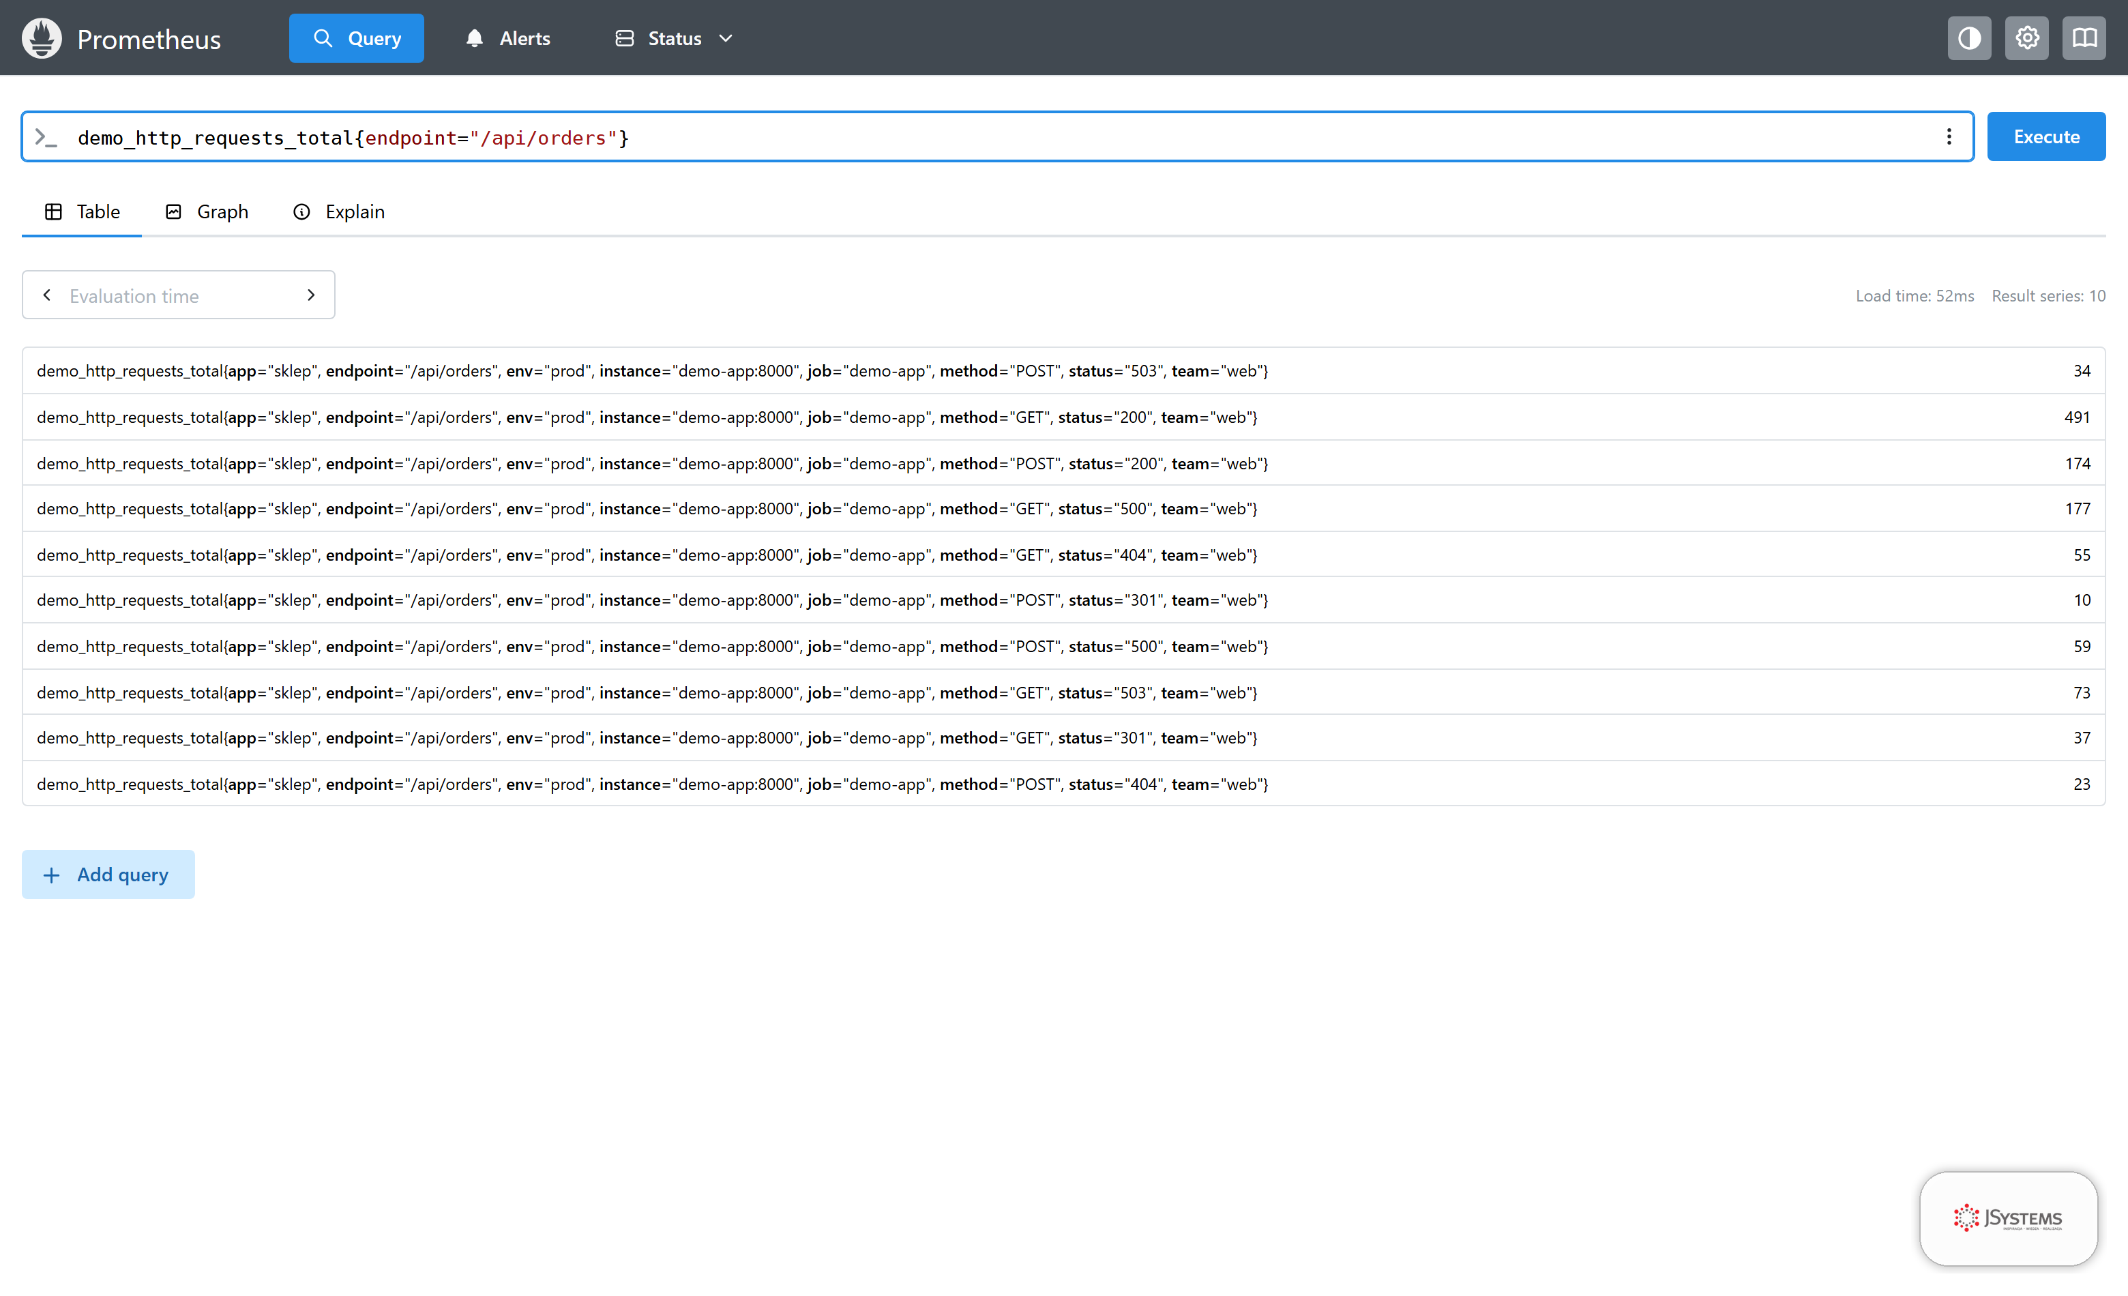This screenshot has width=2128, height=1296.
Task: Select the GET status="200" series row
Action: pyautogui.click(x=1064, y=417)
